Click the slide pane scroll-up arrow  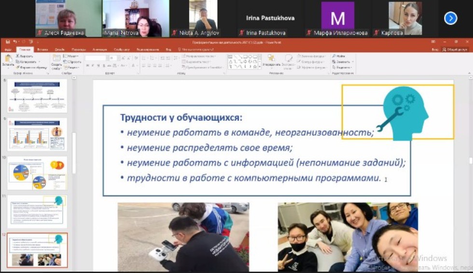(470, 78)
